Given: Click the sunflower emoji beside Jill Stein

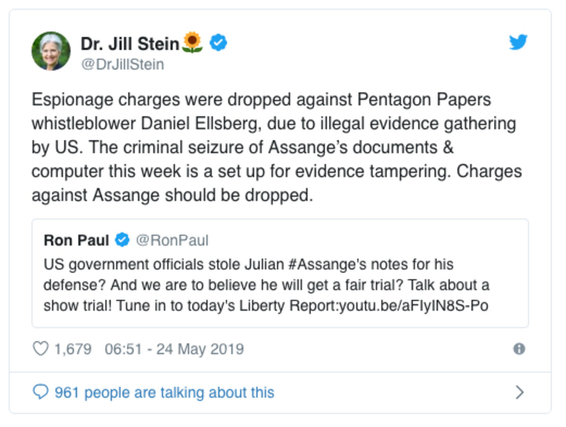Looking at the screenshot, I should tap(192, 43).
